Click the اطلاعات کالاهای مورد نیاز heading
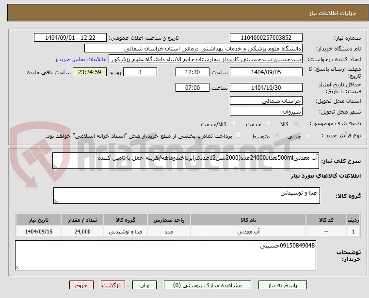 tap(326, 176)
